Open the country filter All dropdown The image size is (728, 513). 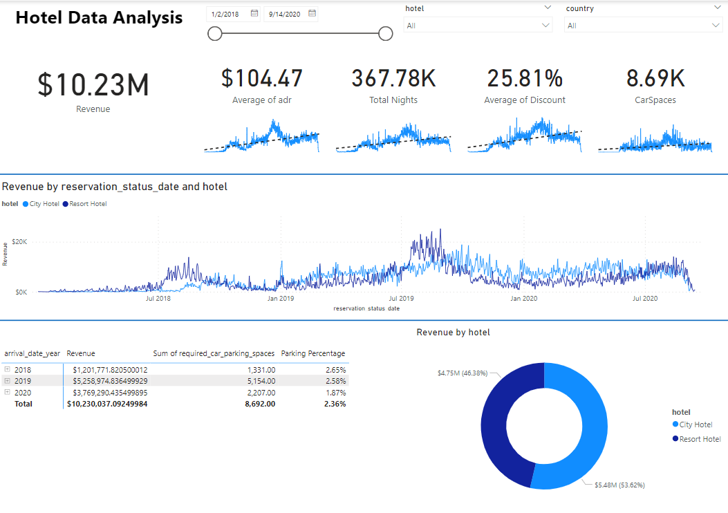pyautogui.click(x=643, y=26)
